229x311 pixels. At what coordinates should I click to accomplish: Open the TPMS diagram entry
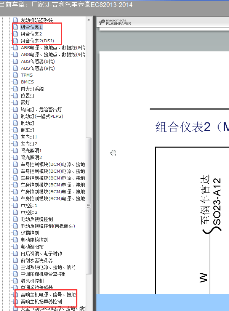coord(27,75)
